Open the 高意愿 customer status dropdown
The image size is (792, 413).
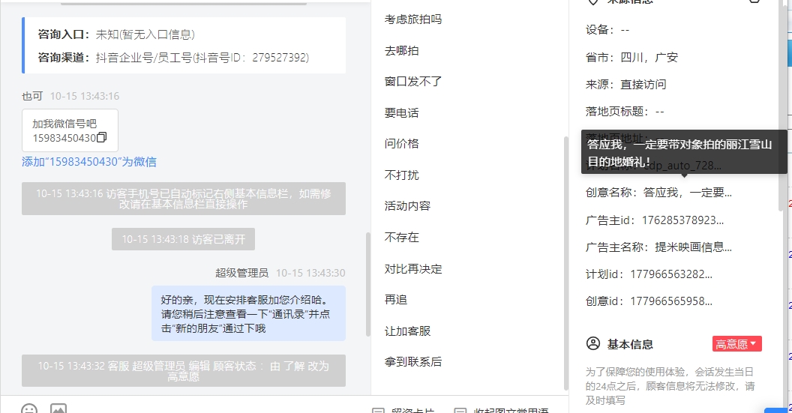(737, 344)
